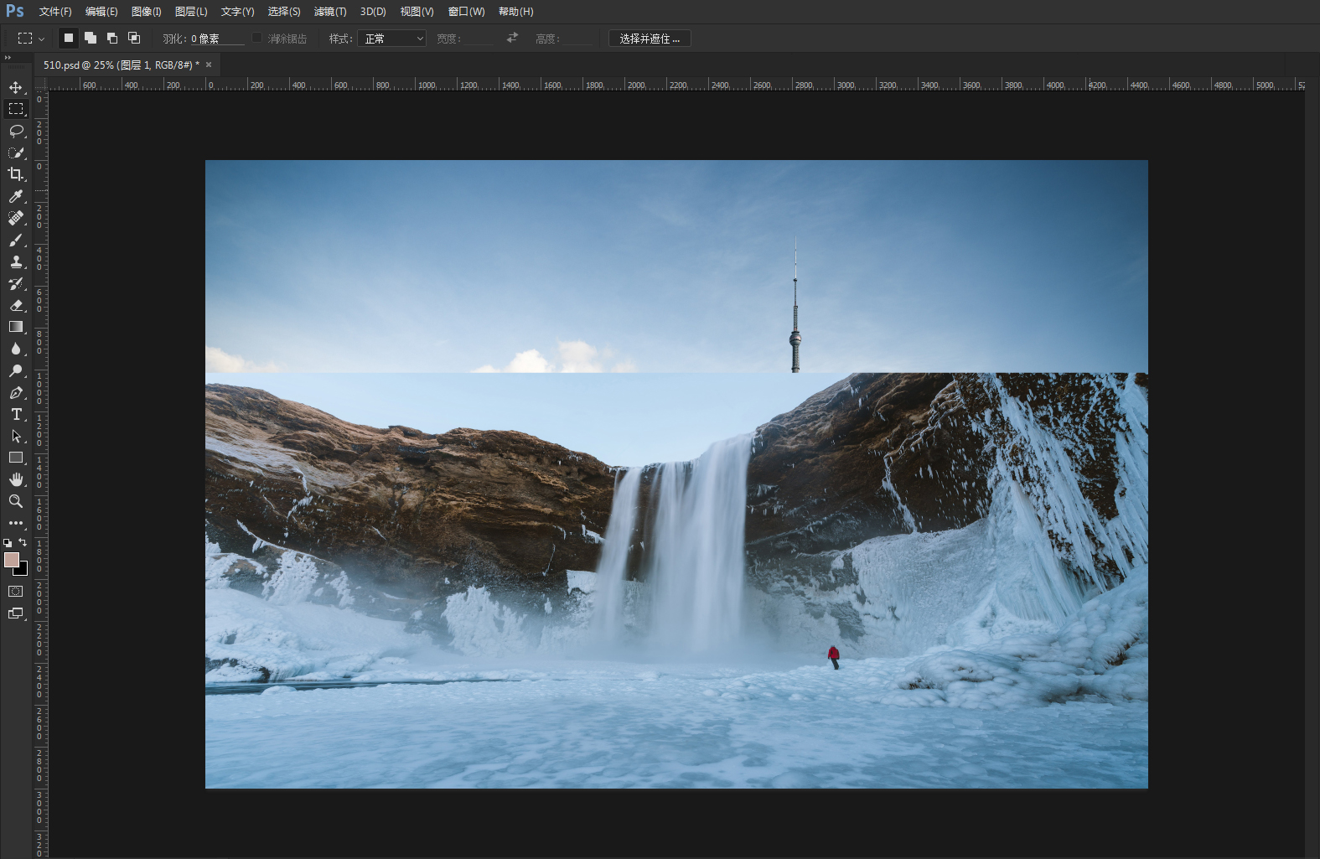Click the Photoshop Ps logo

15,11
